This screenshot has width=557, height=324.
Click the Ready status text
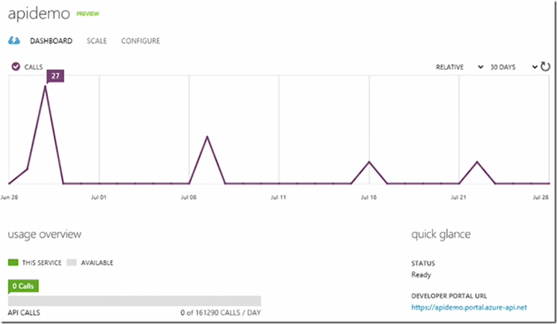(421, 275)
